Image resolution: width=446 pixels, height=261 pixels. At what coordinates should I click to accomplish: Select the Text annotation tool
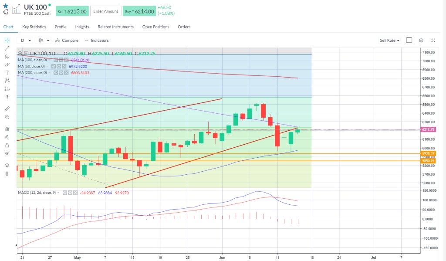click(x=7, y=73)
